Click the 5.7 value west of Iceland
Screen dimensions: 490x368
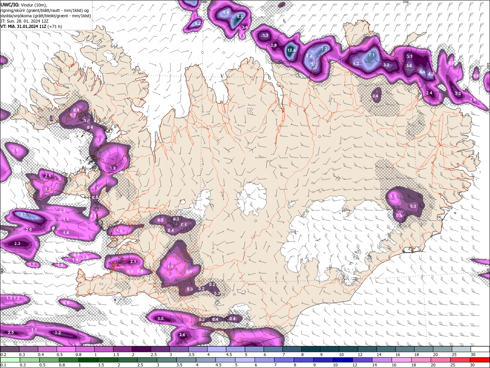(x=23, y=215)
